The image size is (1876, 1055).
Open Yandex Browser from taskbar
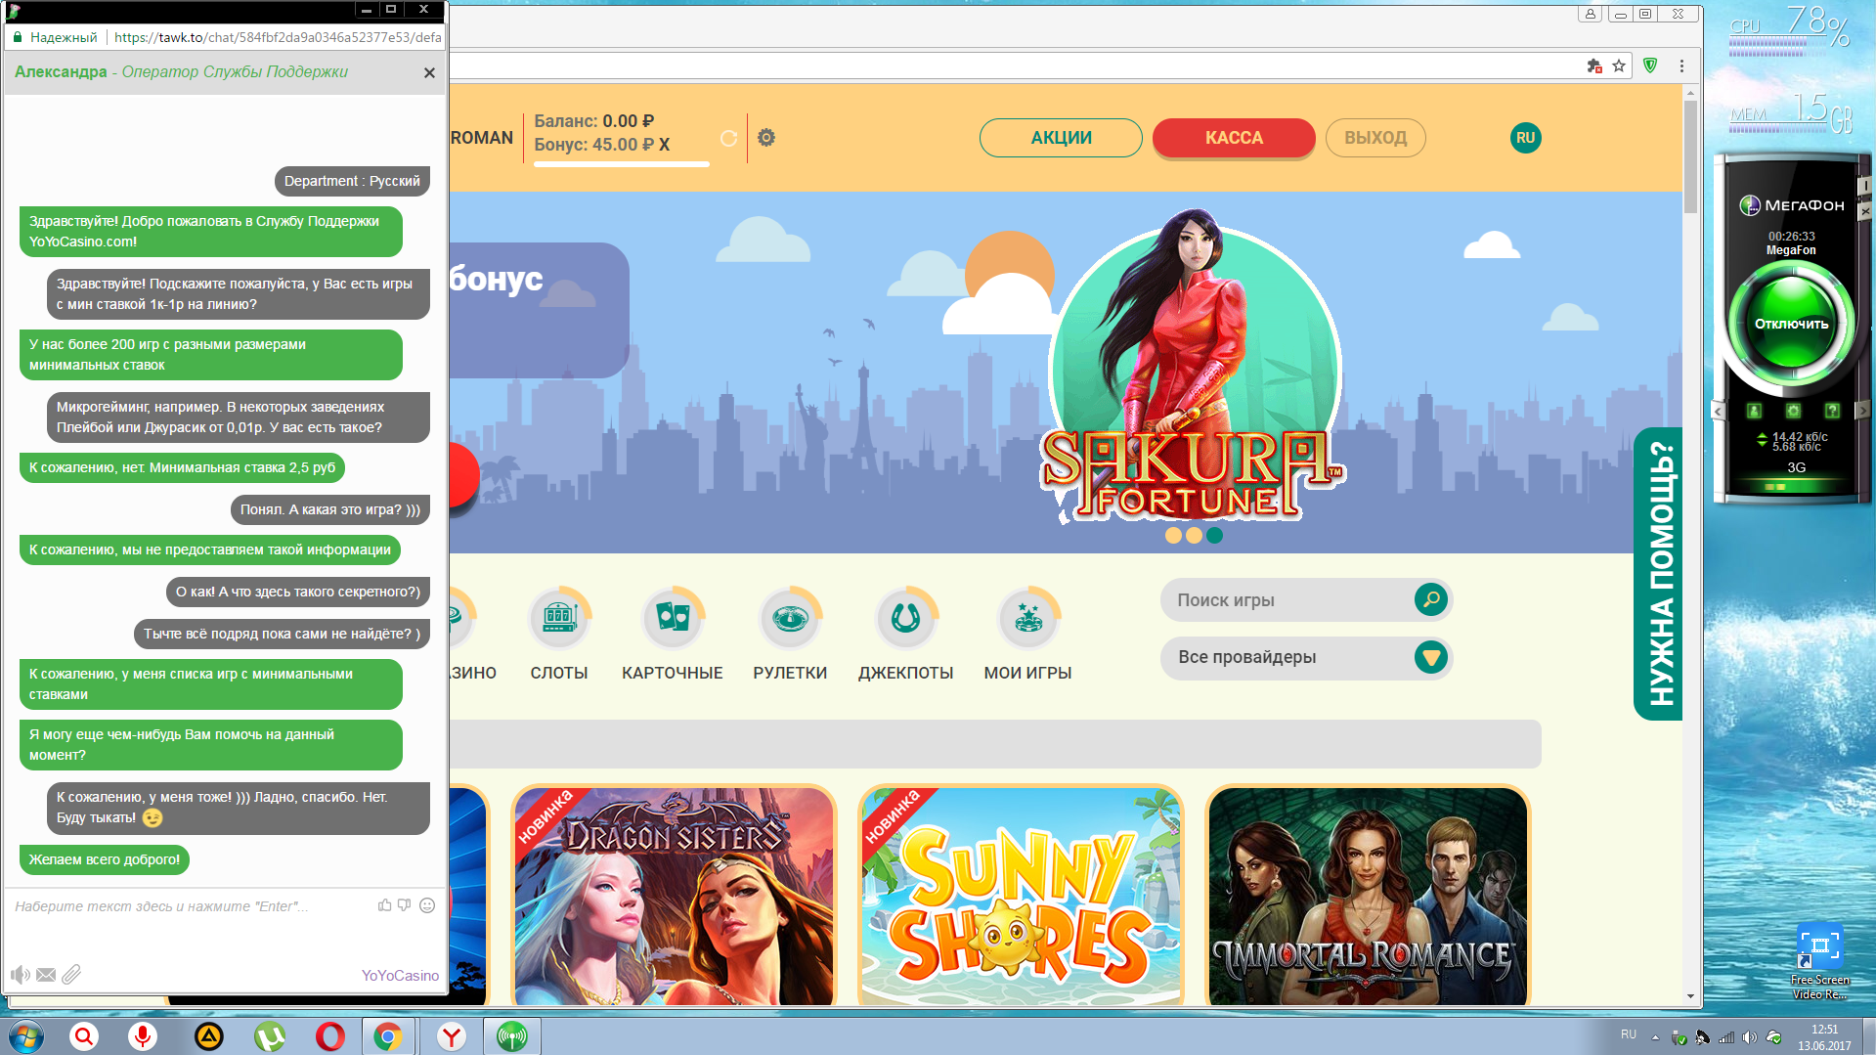pyautogui.click(x=452, y=1036)
